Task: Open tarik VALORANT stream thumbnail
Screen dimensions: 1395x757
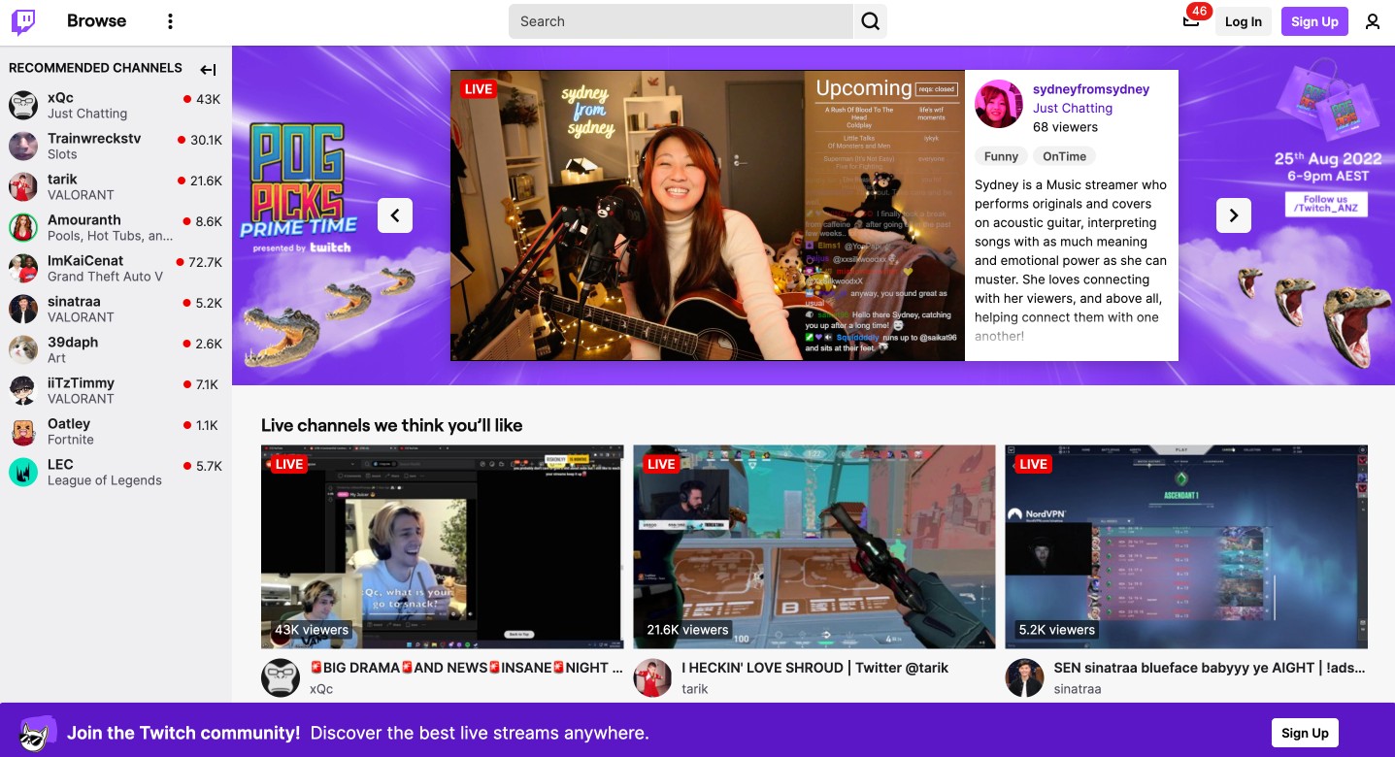Action: click(x=814, y=546)
